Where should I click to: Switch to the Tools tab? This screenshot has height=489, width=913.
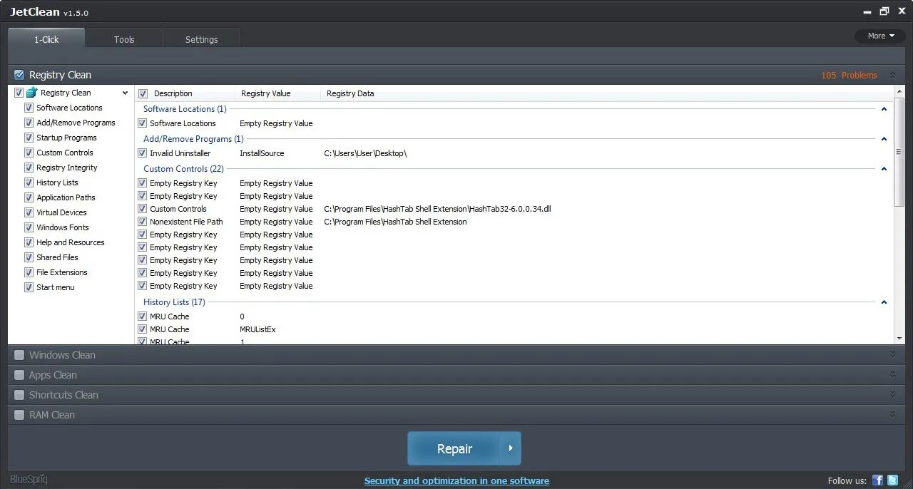coord(123,39)
